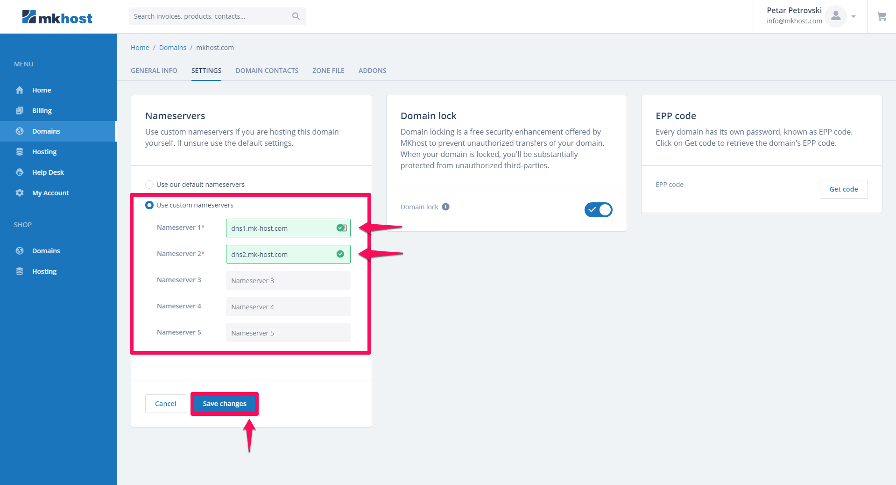Click the Home house icon in sidebar
Screen dimensions: 896x485
pos(20,90)
